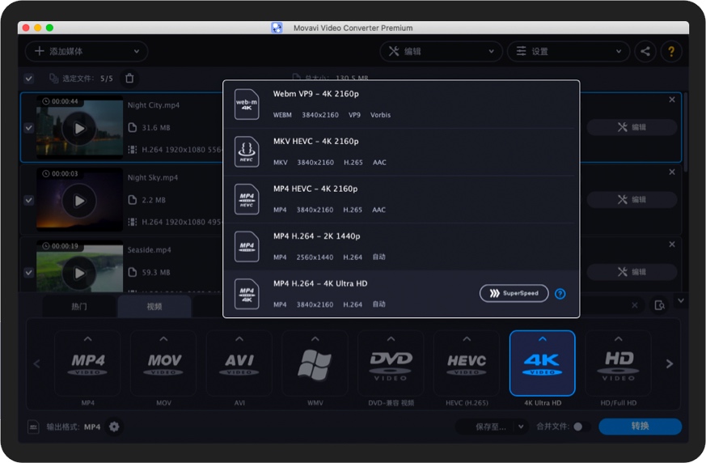Open the save-to dropdown arrow
Viewport: 706px width, 463px height.
(x=521, y=427)
